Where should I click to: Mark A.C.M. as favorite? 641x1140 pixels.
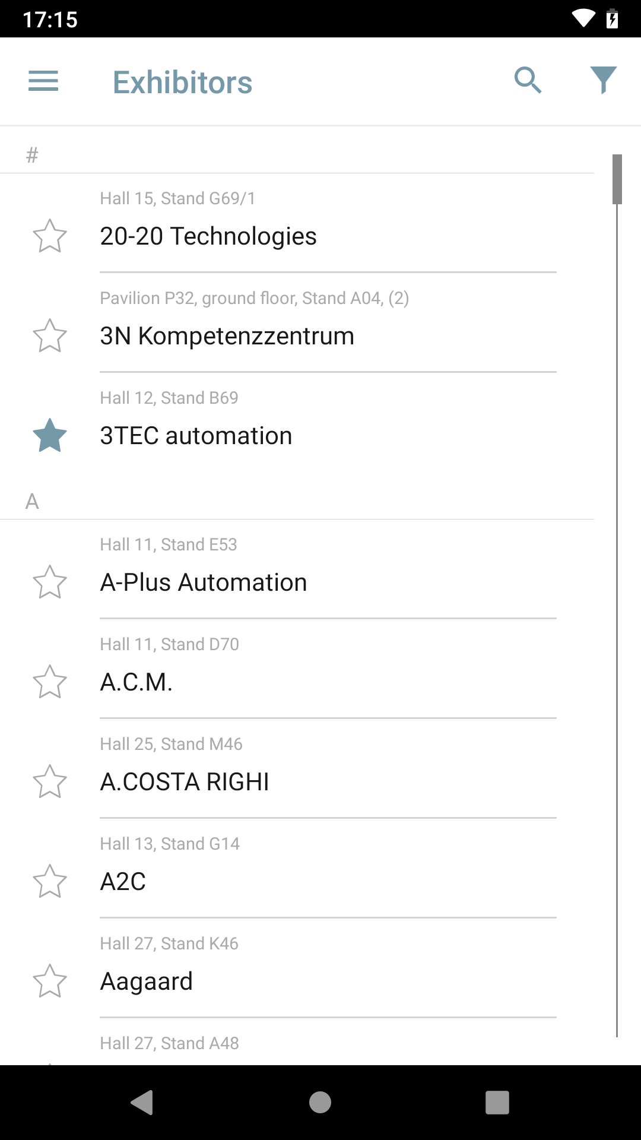click(x=50, y=682)
